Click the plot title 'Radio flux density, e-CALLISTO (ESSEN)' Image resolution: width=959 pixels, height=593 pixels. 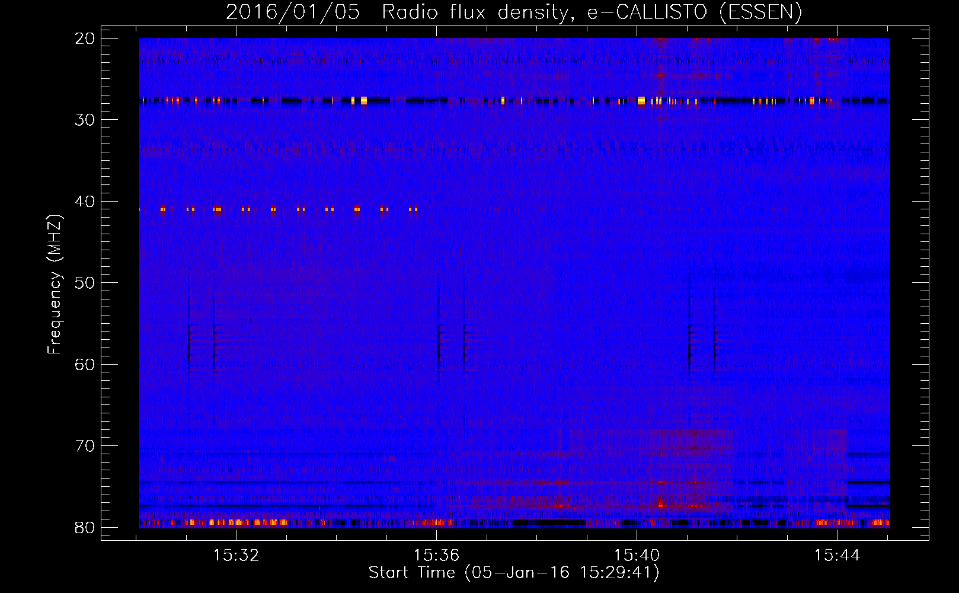[592, 12]
